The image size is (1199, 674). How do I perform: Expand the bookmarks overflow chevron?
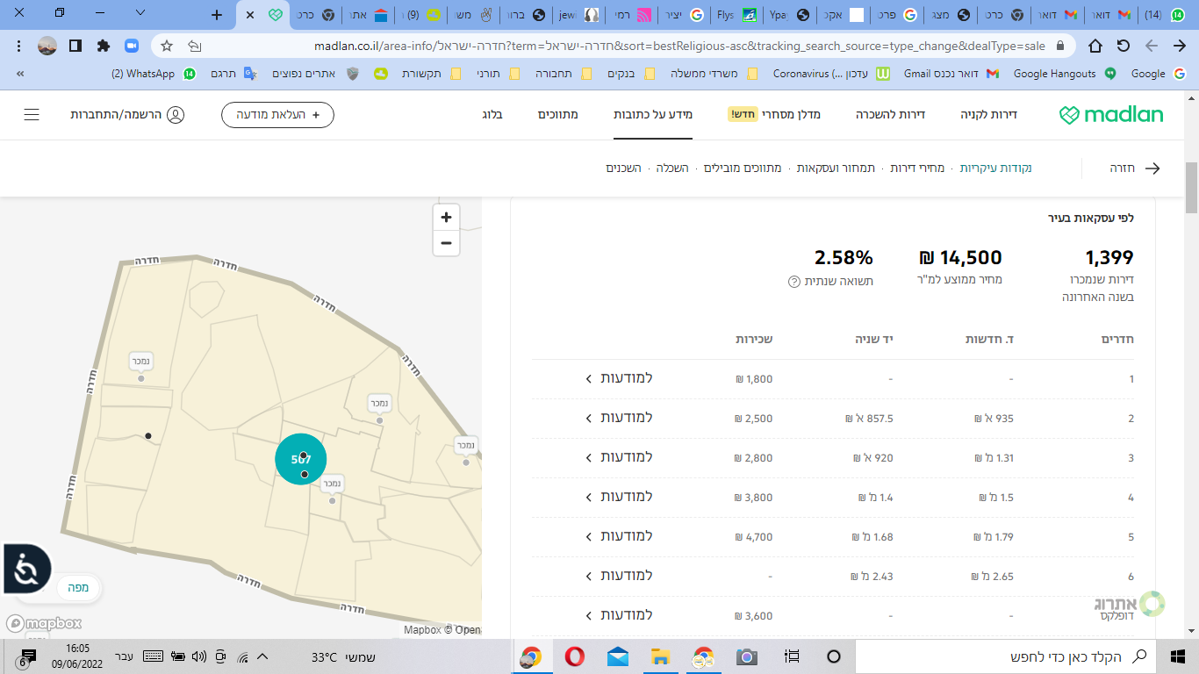[x=20, y=75]
